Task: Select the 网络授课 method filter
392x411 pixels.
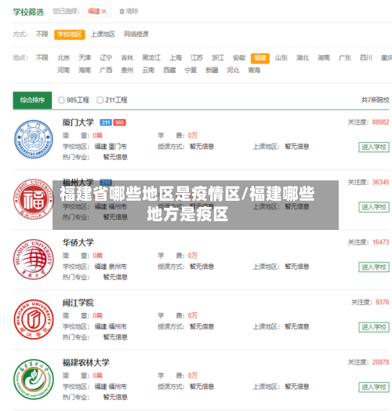Action: pyautogui.click(x=136, y=35)
